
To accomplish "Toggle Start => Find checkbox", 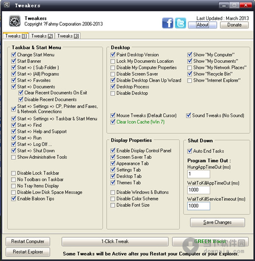I will pos(14,125).
